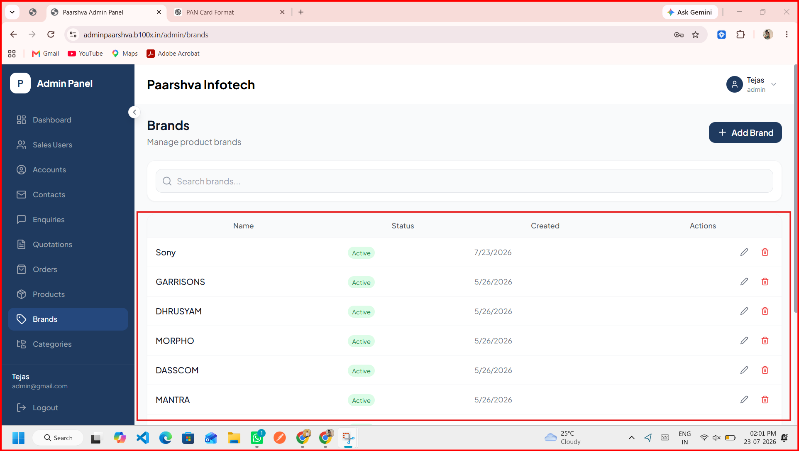Show hidden system tray icons
Viewport: 799px width, 451px height.
point(631,438)
